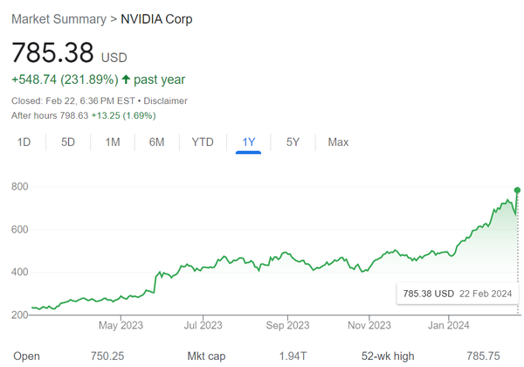View the 5Y price history
Viewport: 524px width, 367px height.
[x=293, y=142]
